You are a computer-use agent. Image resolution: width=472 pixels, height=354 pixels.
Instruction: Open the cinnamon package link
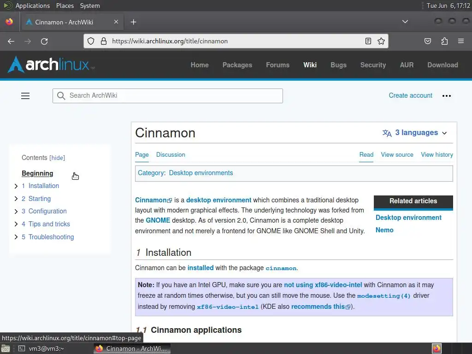click(281, 268)
